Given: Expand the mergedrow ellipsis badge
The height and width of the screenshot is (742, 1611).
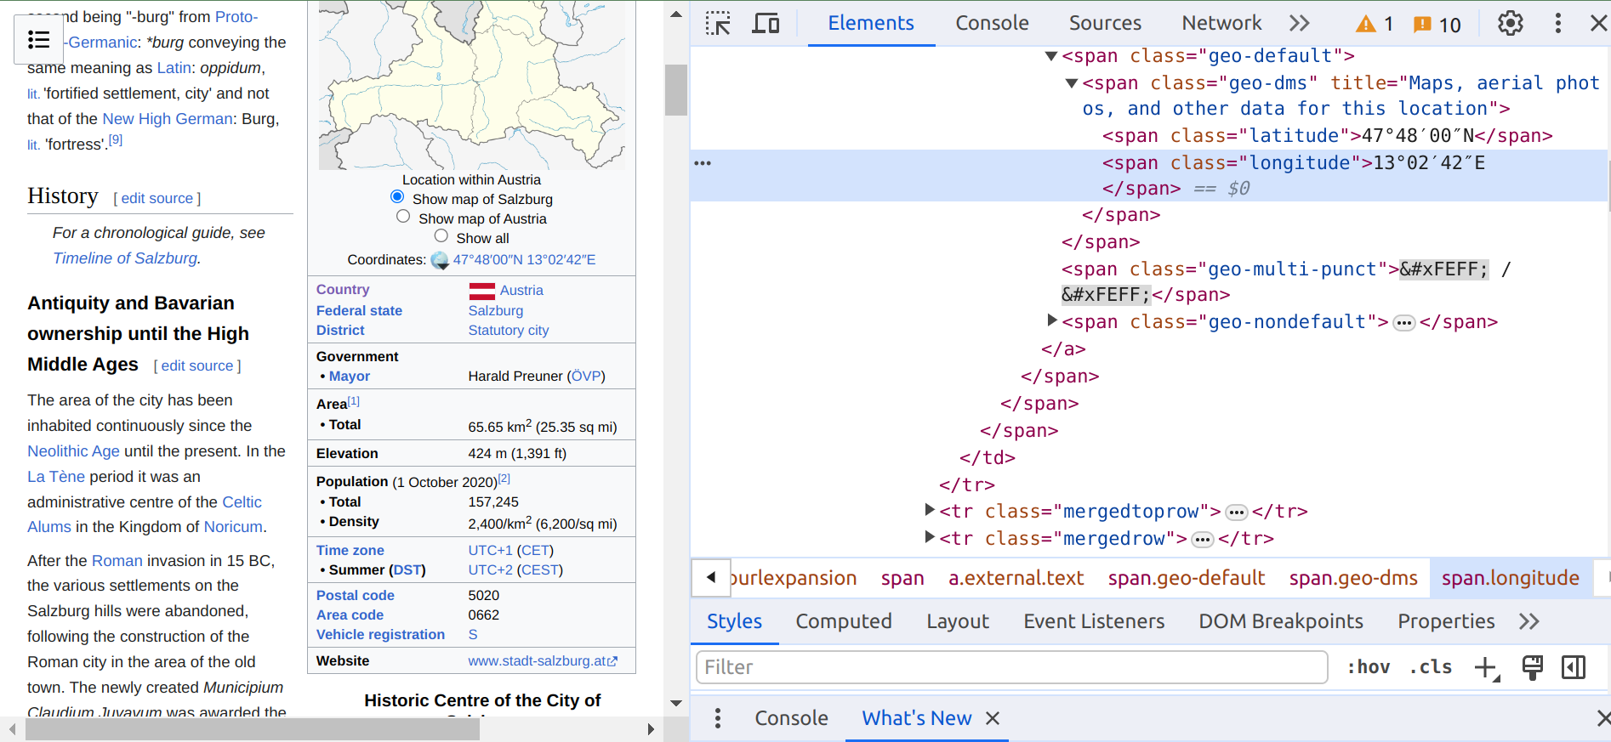Looking at the screenshot, I should (x=1203, y=540).
